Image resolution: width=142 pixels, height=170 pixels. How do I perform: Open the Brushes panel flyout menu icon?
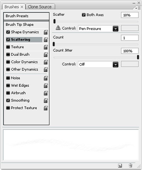(x=138, y=8)
